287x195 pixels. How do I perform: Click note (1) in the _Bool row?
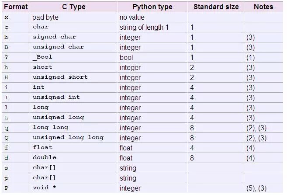click(x=250, y=58)
